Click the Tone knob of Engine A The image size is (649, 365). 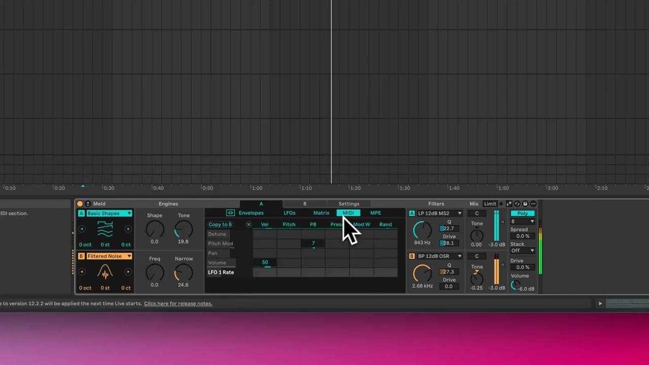click(x=184, y=230)
